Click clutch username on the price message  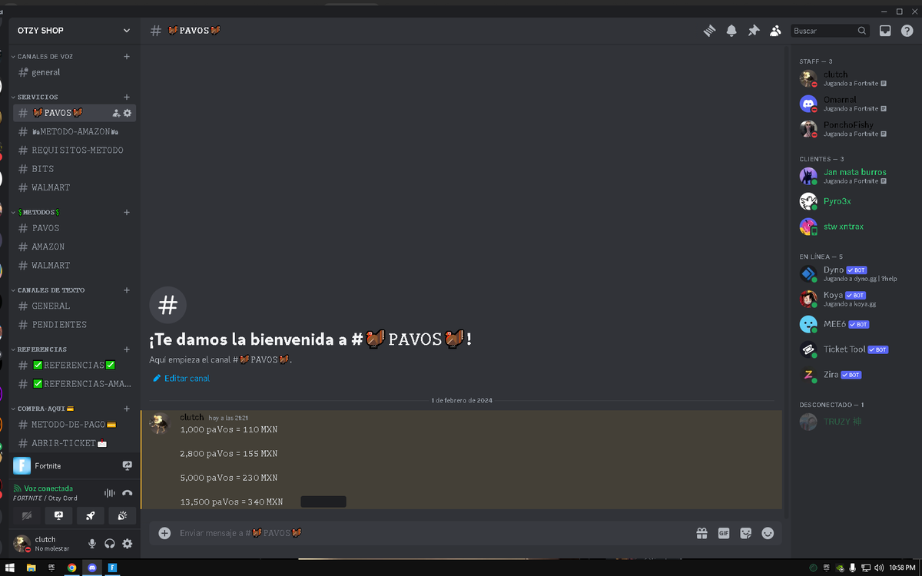(x=192, y=417)
